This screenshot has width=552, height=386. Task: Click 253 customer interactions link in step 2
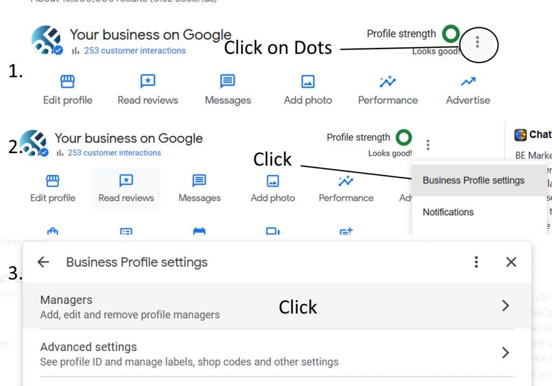point(114,153)
